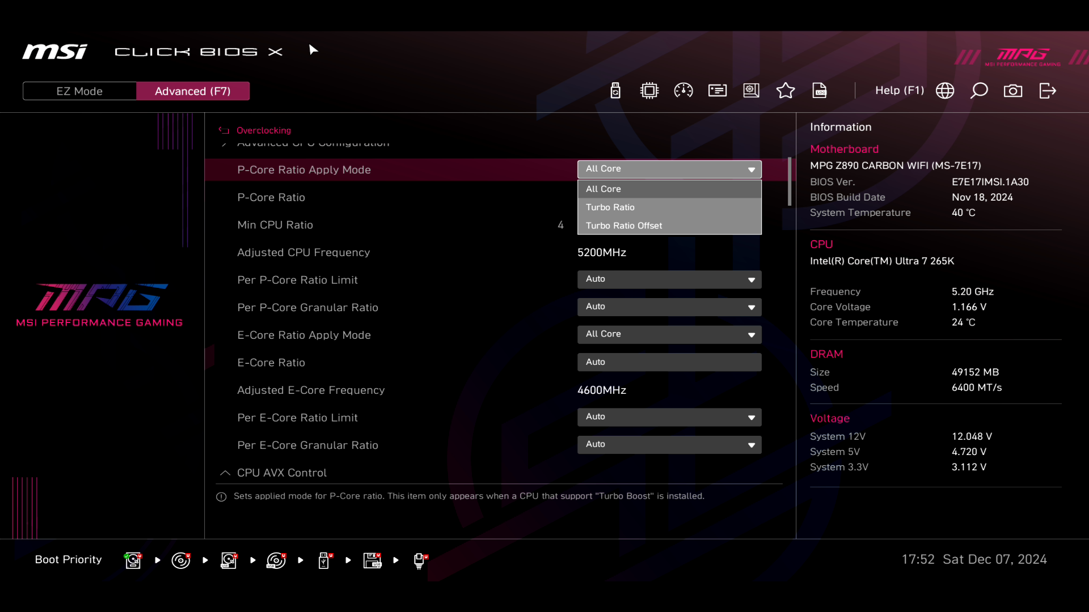Click the exit icon at top right
Viewport: 1089px width, 612px height.
click(1048, 91)
